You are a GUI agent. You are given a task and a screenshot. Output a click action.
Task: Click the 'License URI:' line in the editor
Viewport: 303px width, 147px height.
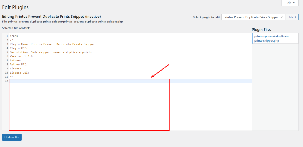[19, 73]
